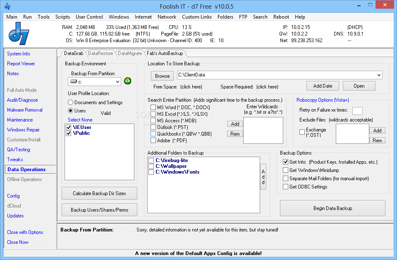
Task: Click the Browse button
Action: [162, 76]
